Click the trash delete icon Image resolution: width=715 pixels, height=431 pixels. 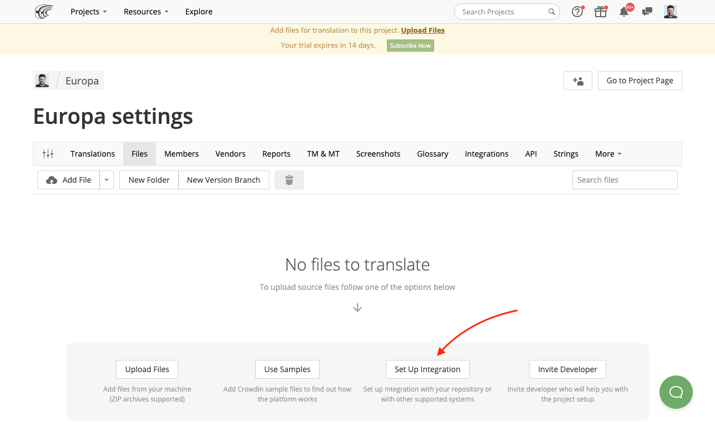[289, 180]
